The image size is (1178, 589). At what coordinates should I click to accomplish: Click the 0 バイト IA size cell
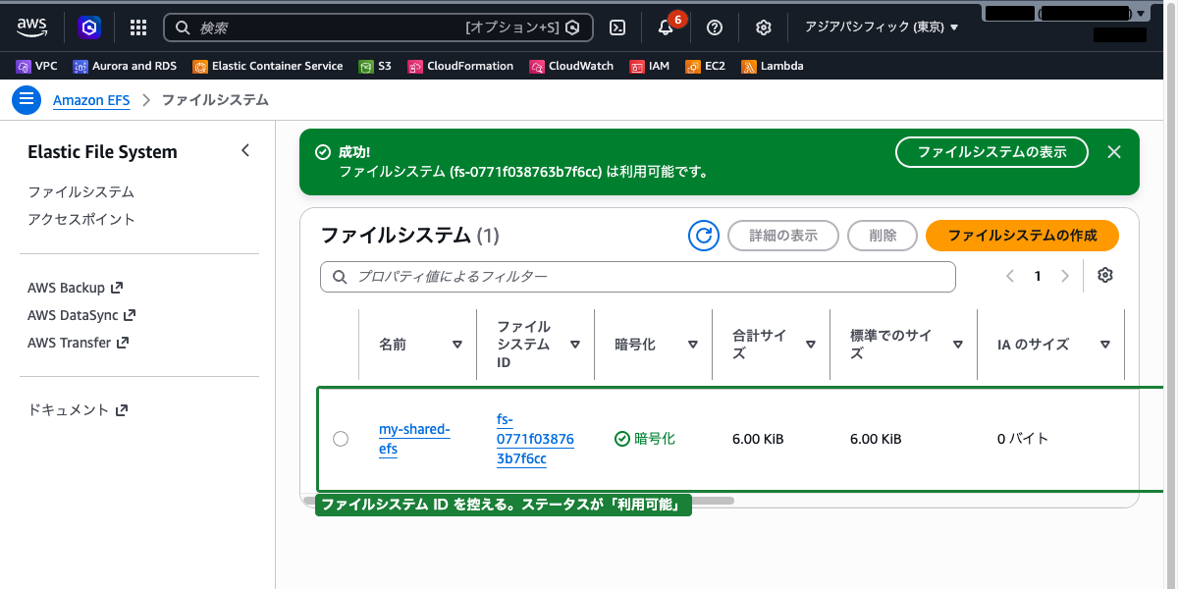tap(1023, 439)
